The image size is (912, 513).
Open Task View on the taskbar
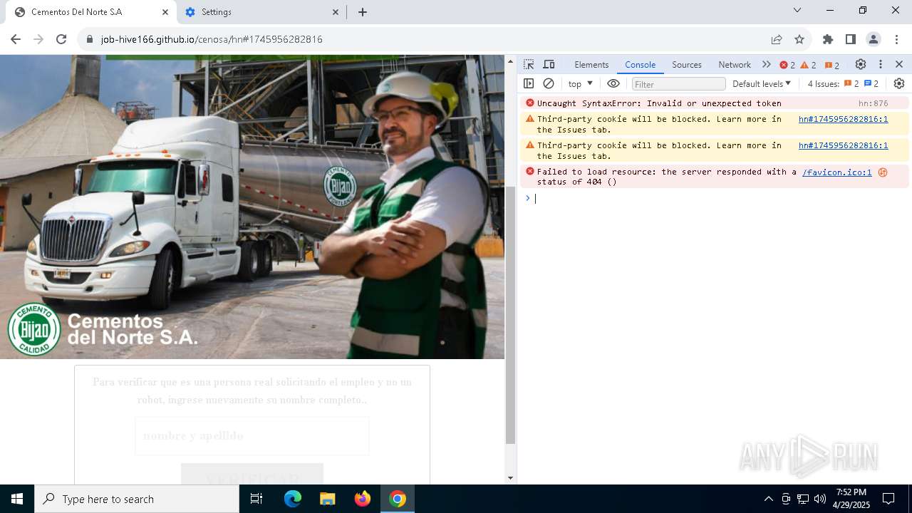click(257, 499)
